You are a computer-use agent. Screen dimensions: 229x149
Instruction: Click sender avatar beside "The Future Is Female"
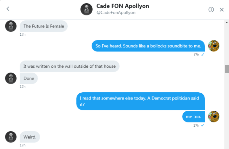point(11,26)
